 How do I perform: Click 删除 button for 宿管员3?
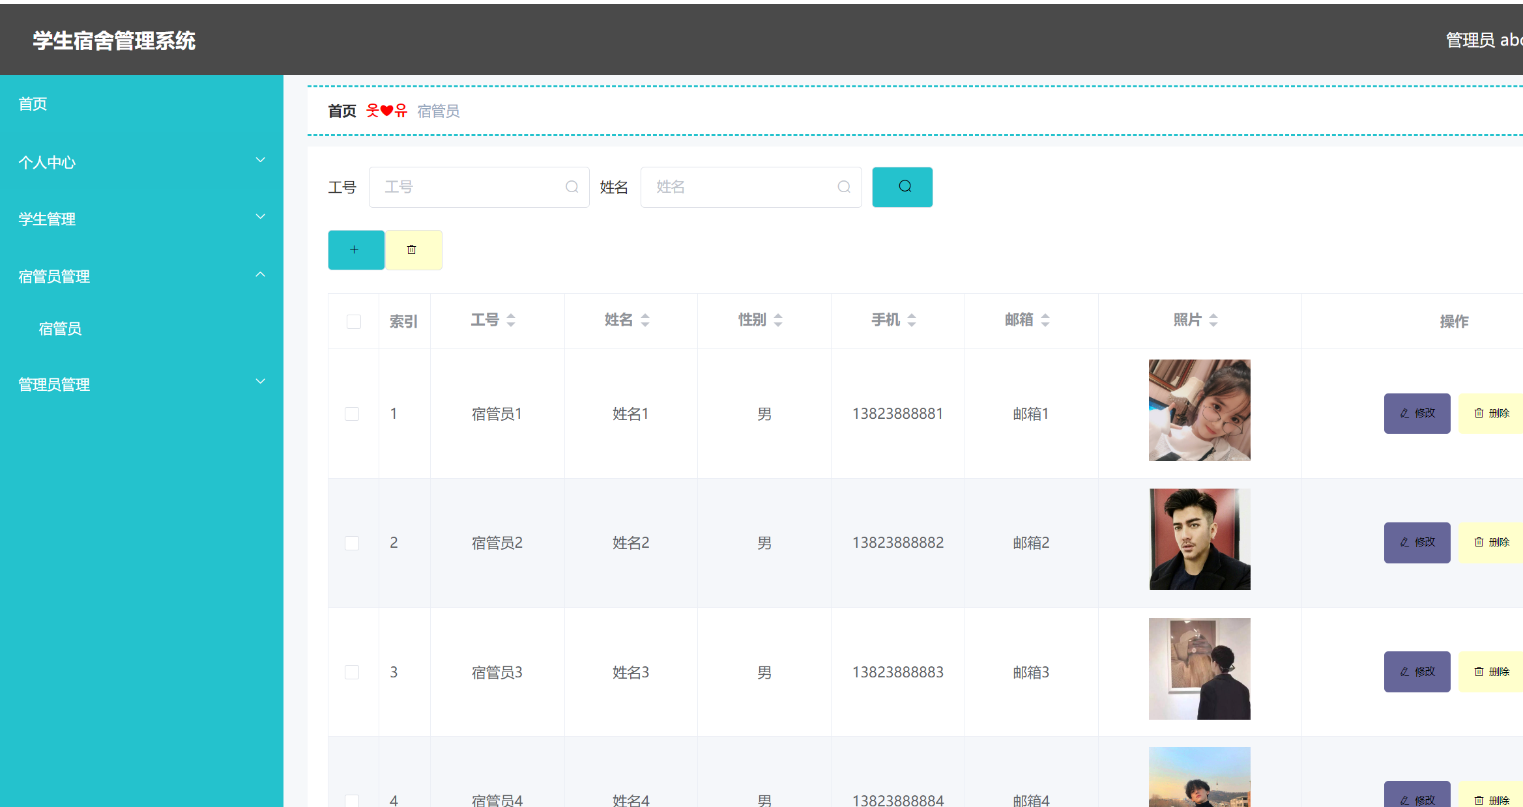[1491, 672]
